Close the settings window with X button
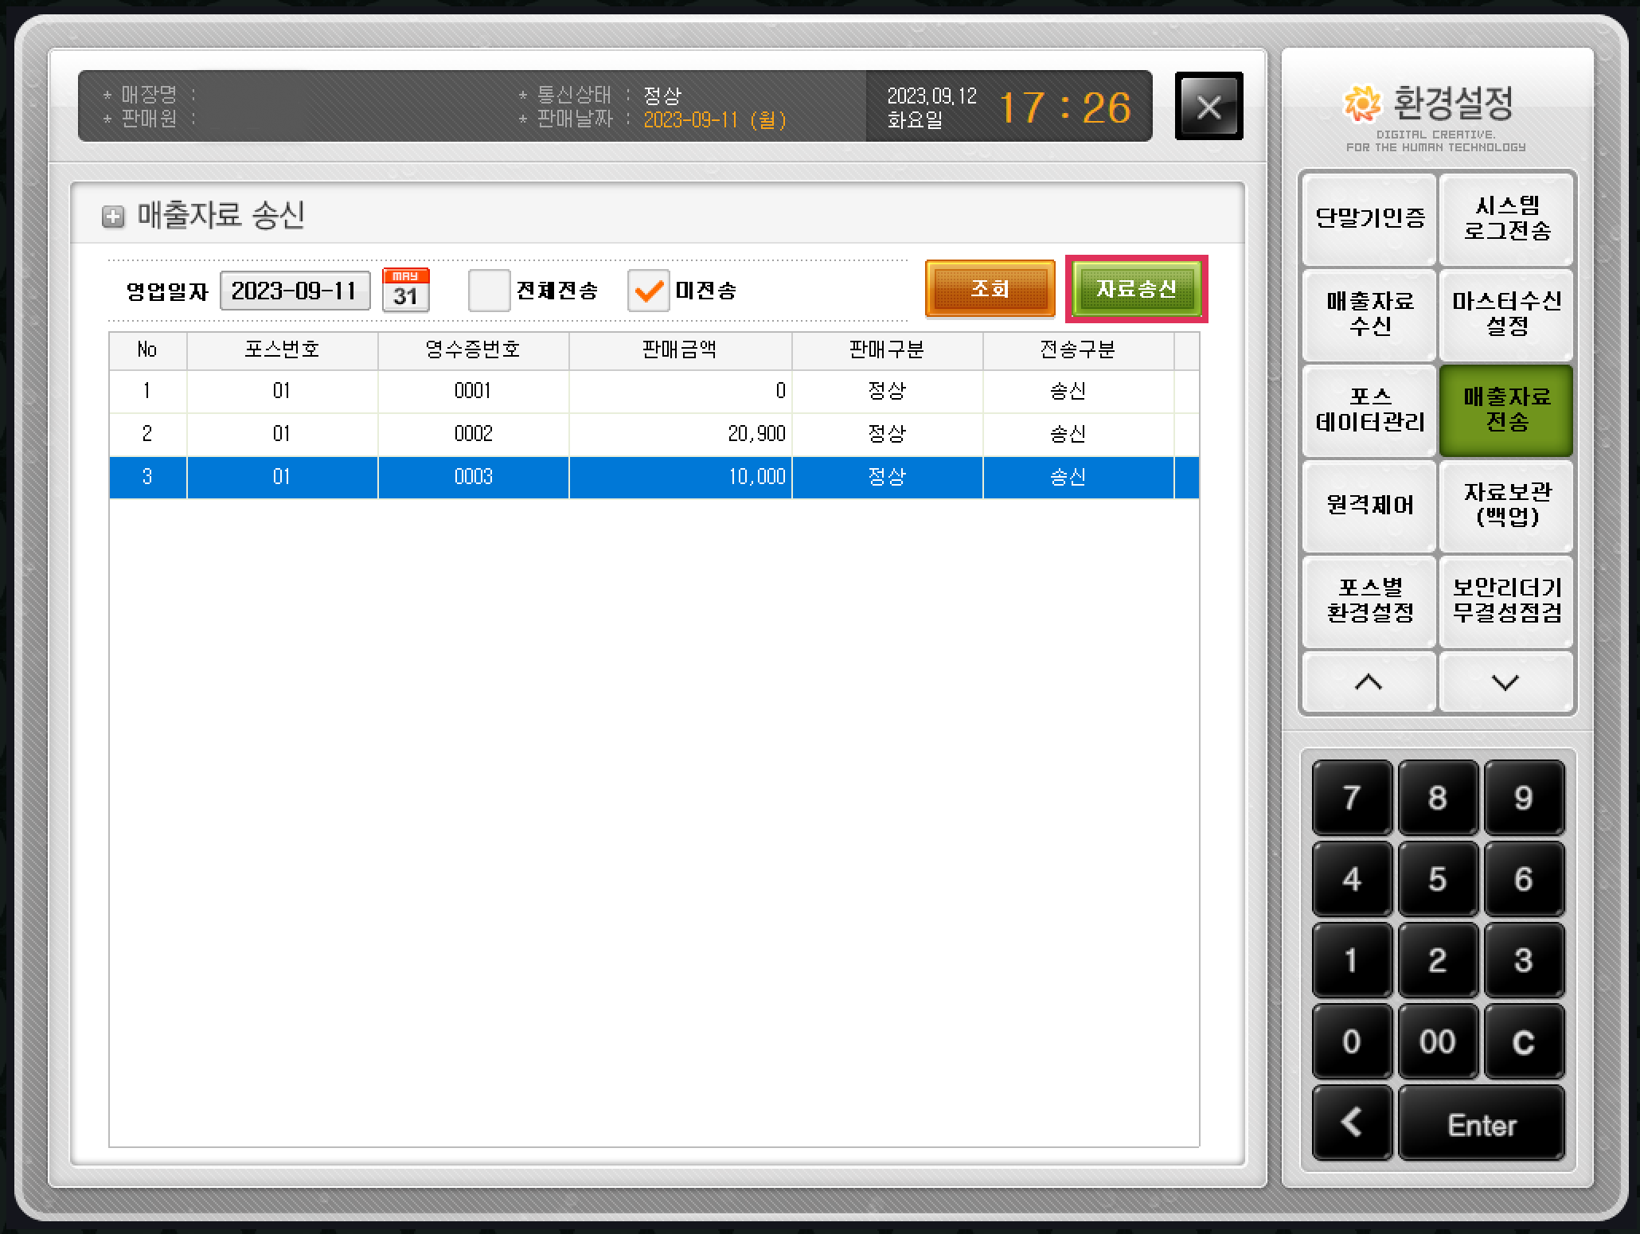 coord(1209,106)
